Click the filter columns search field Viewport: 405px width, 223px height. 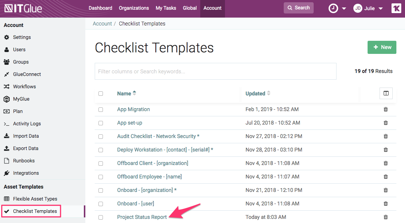coord(215,71)
